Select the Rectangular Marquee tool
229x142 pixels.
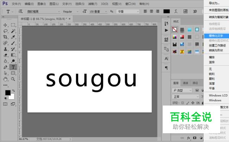click(x=13, y=25)
